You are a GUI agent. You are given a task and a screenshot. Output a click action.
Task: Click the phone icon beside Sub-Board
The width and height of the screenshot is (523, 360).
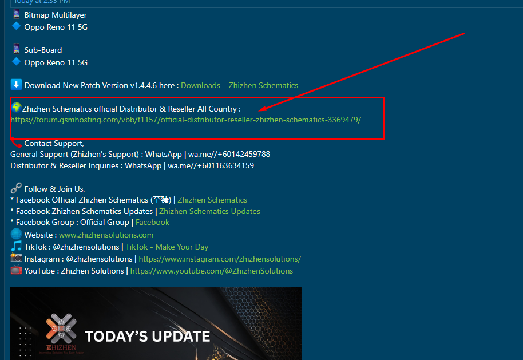click(16, 49)
